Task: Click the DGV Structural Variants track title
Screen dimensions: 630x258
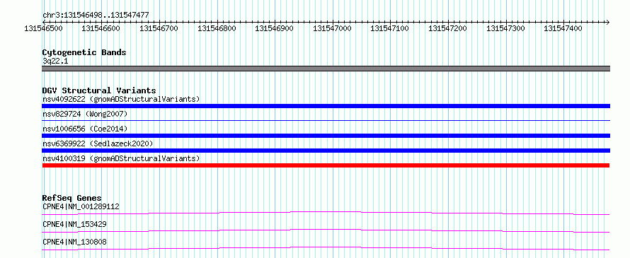Action: point(99,90)
